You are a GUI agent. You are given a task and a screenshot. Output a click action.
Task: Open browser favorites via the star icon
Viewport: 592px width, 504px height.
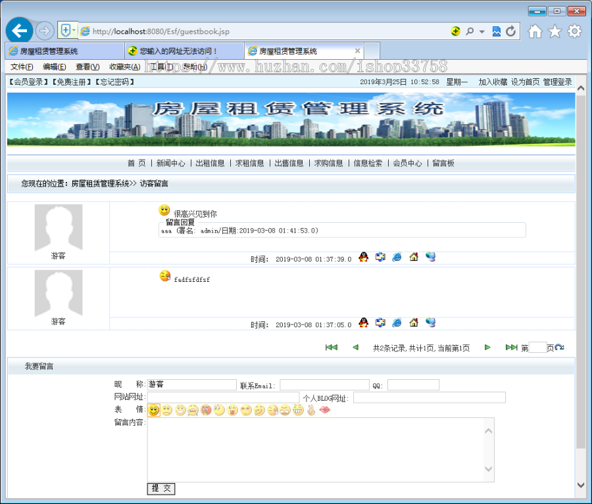(555, 30)
